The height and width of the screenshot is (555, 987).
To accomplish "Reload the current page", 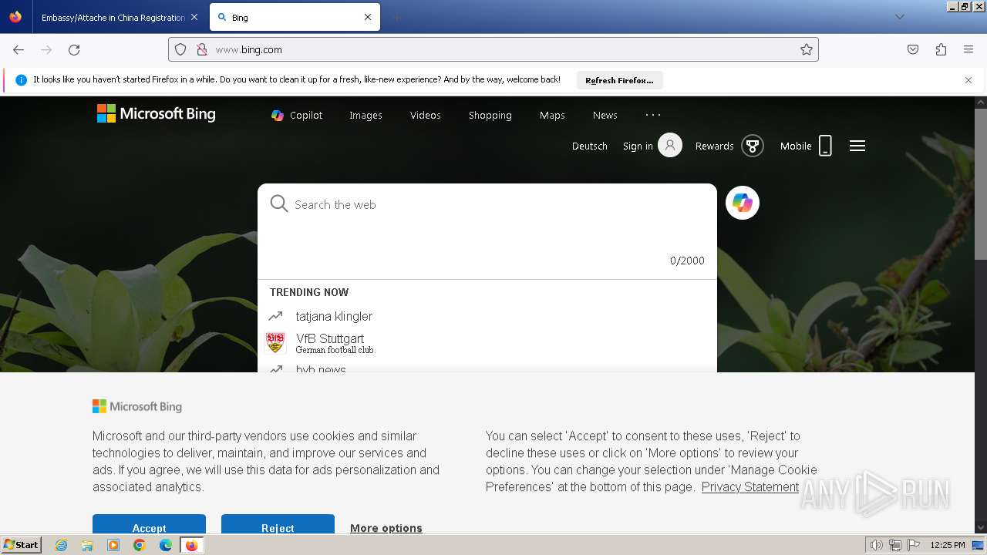I will click(74, 49).
